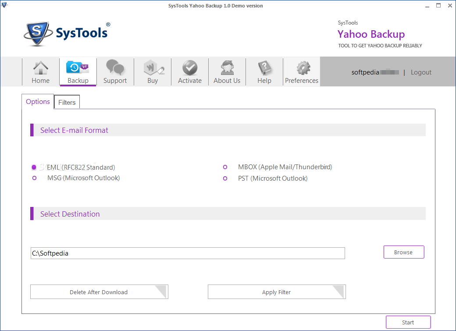Choose MBOX (Apple Mail/Thunderbird) format
The height and width of the screenshot is (331, 456).
pos(225,167)
